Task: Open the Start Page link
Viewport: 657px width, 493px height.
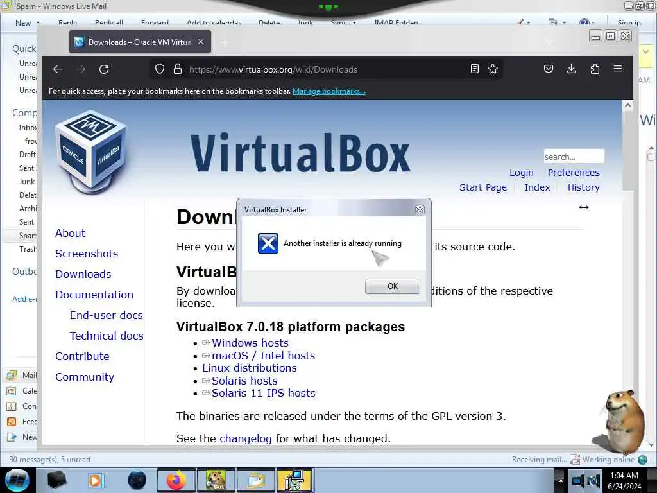Action: click(x=482, y=187)
